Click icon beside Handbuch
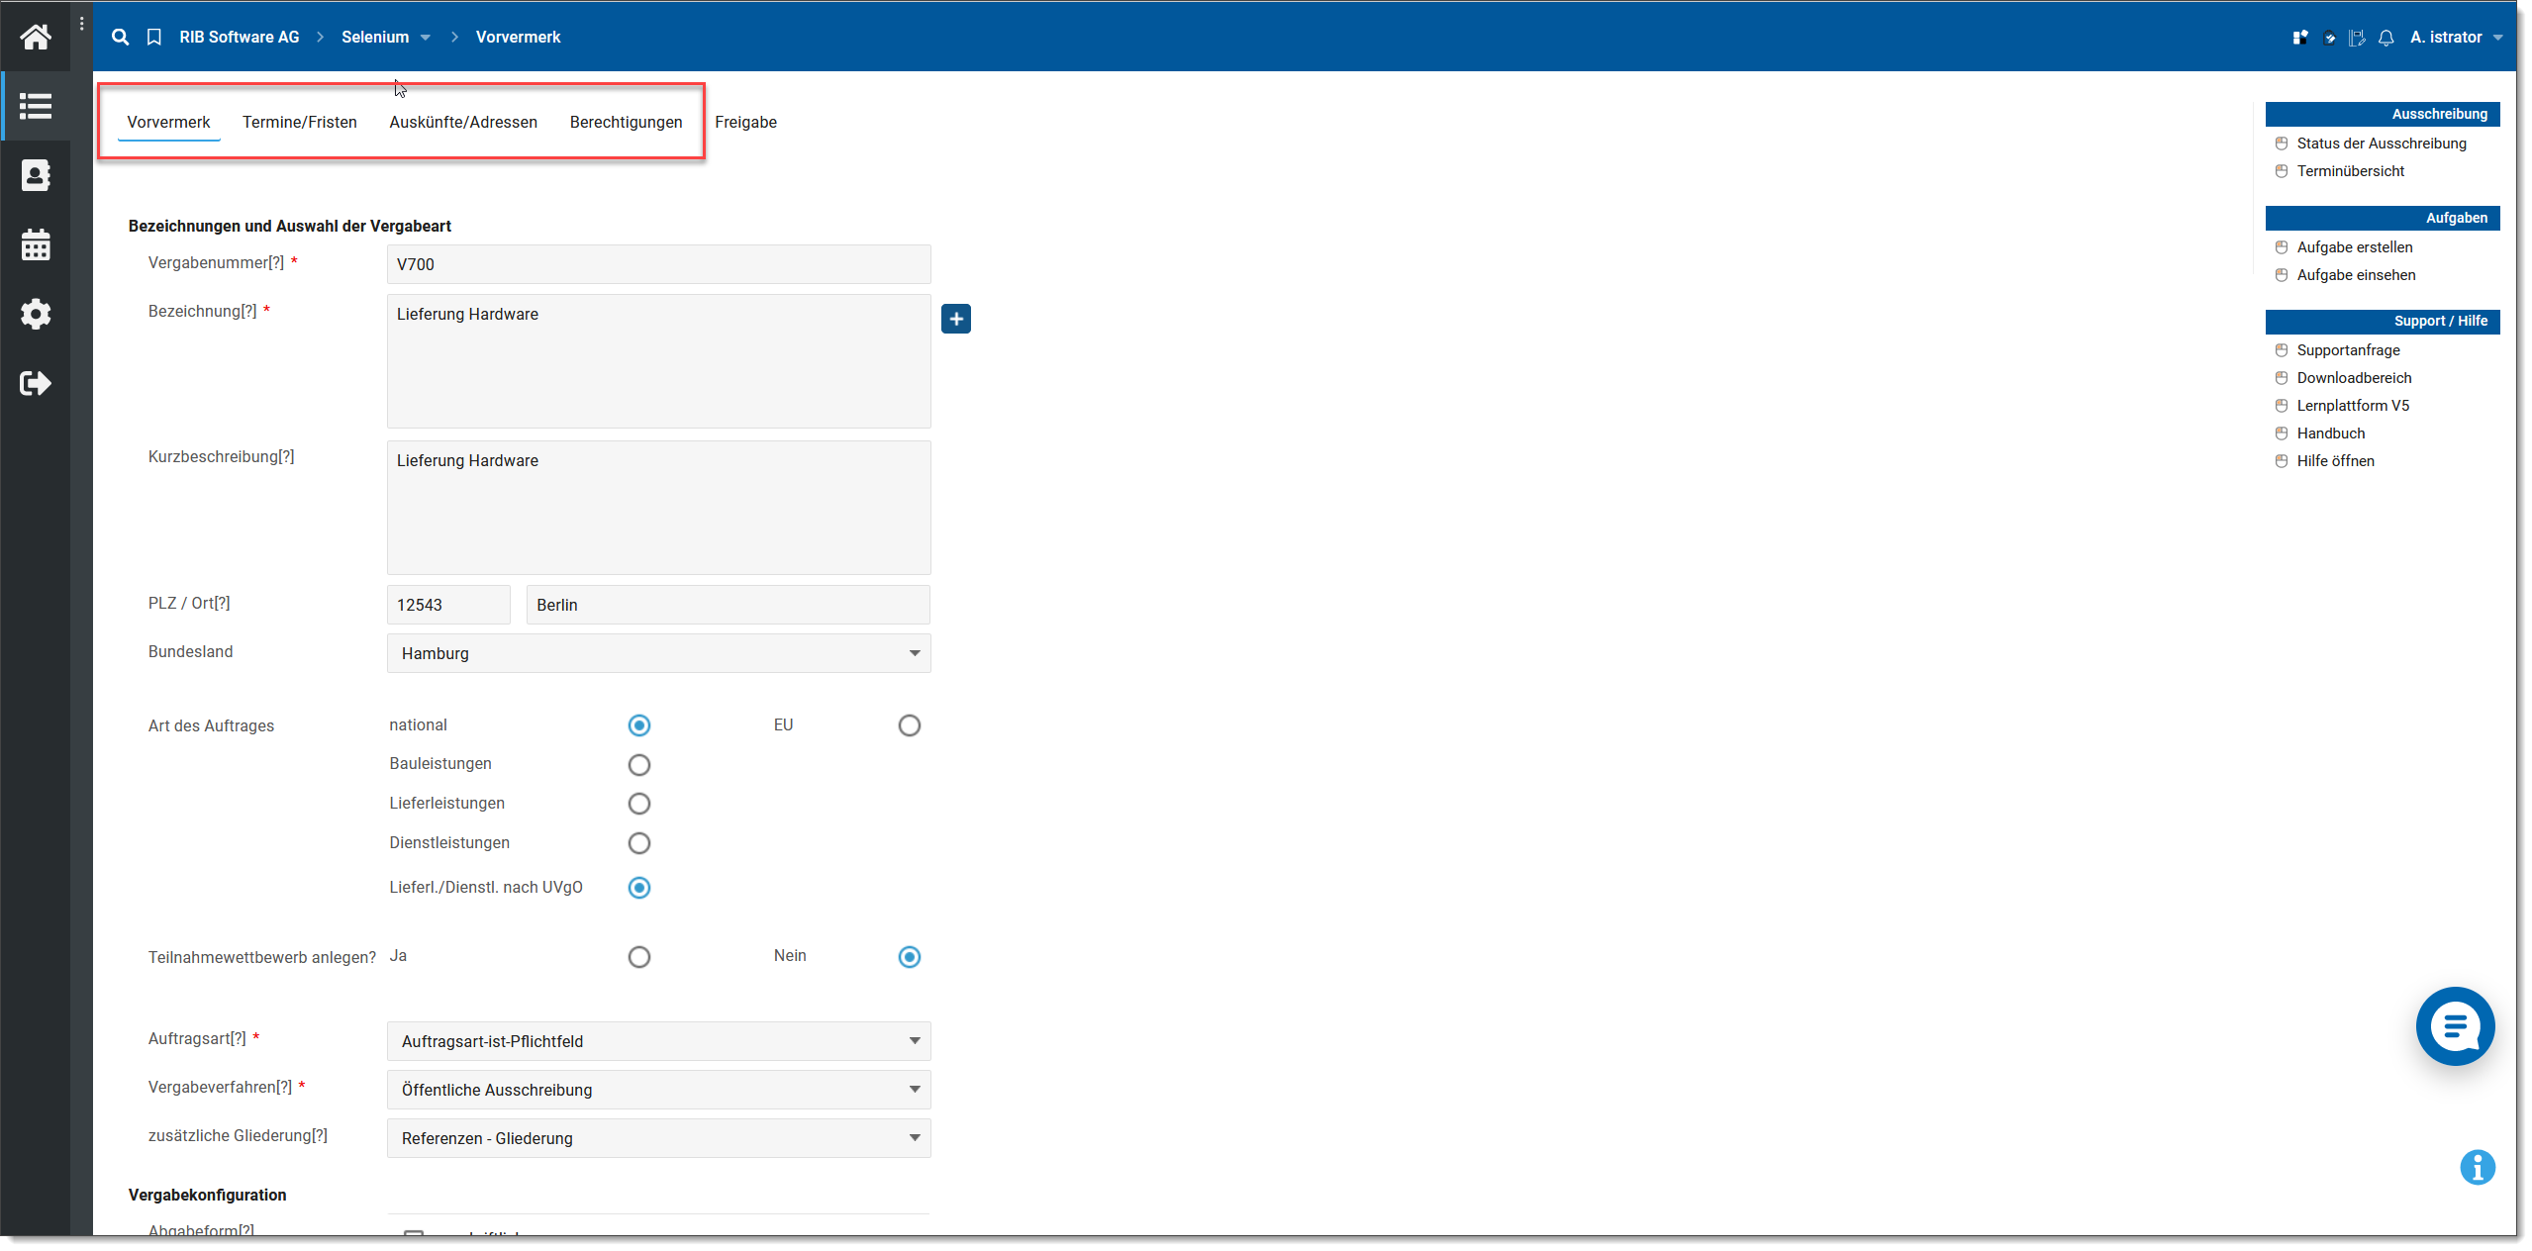The width and height of the screenshot is (2532, 1251). [2282, 433]
